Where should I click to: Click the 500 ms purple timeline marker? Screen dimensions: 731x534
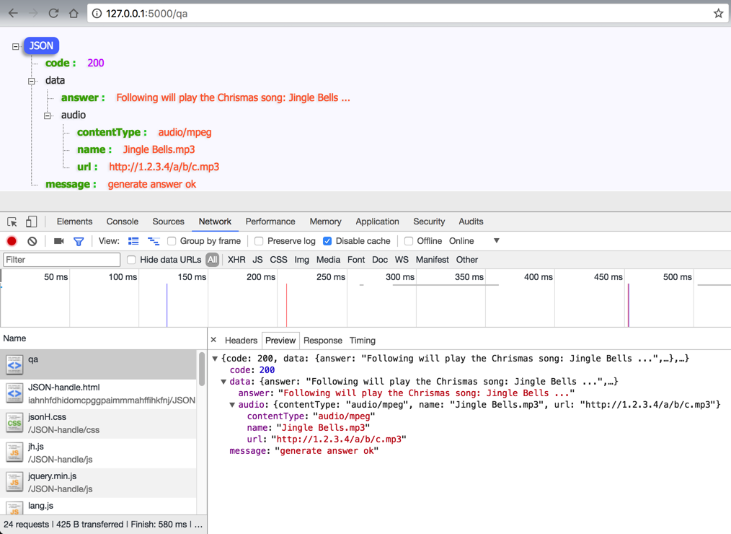[628, 305]
